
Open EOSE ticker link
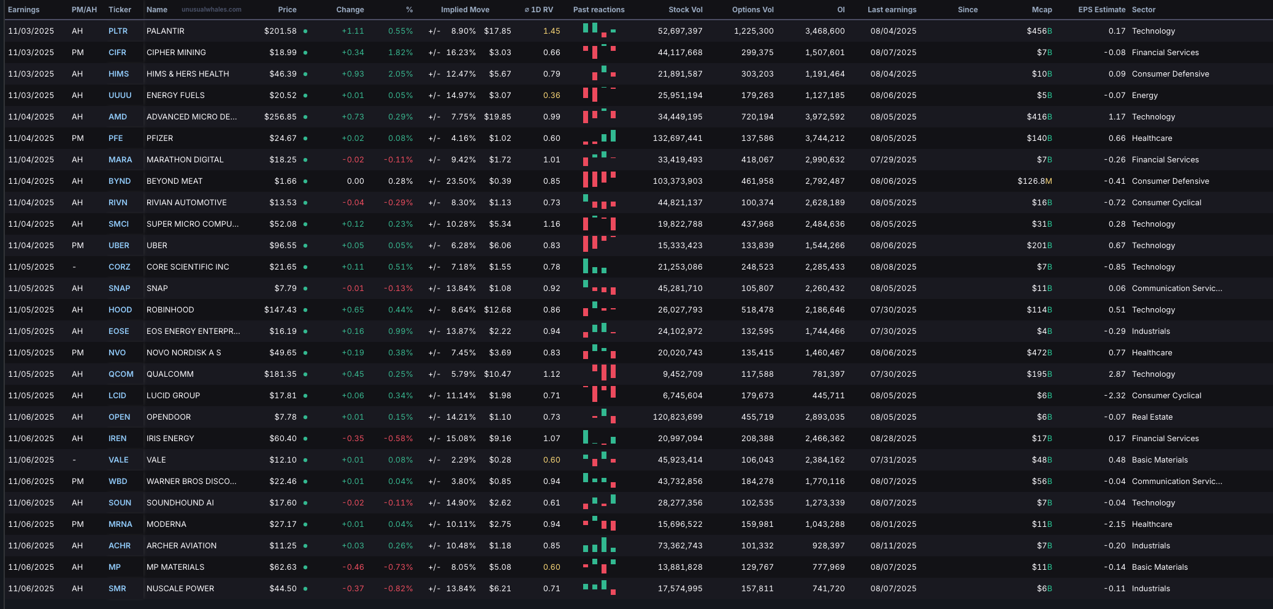(119, 331)
